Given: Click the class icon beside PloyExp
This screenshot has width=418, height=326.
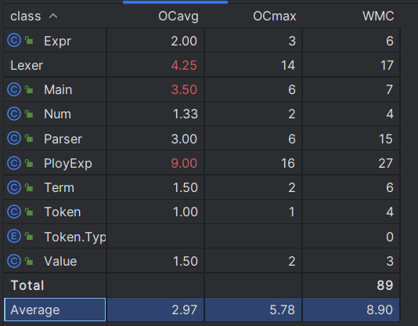Looking at the screenshot, I should 14,163.
